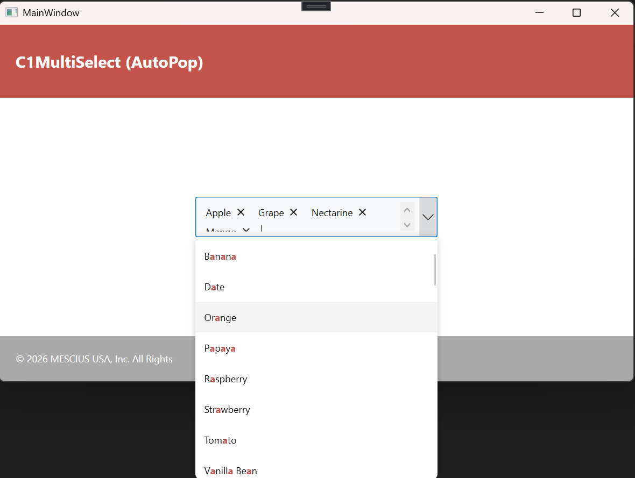Select Date from the suggestion list
The height and width of the screenshot is (478, 635).
coord(316,287)
